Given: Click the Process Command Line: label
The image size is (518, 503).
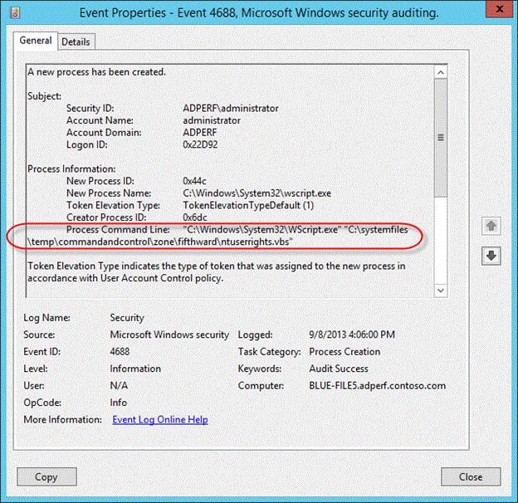Looking at the screenshot, I should (x=118, y=230).
